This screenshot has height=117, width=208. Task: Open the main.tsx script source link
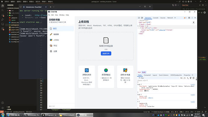[x=162, y=30]
